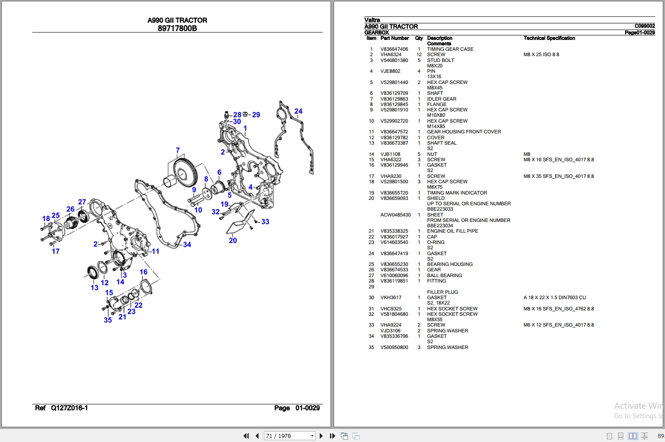Click the Ref Q127Z016-1 footer text
Image resolution: width=665 pixels, height=442 pixels.
coord(61,408)
